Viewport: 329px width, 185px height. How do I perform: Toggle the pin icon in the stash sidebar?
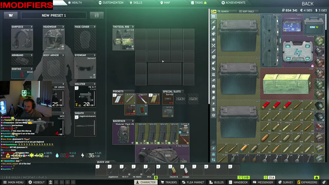point(213,148)
